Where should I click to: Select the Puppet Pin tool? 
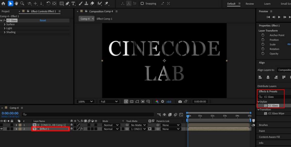click(x=107, y=3)
